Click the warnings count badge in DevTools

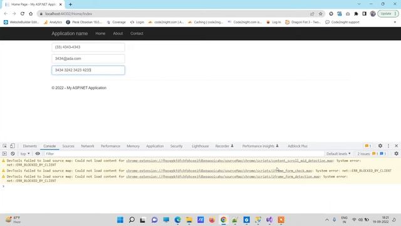click(x=368, y=146)
